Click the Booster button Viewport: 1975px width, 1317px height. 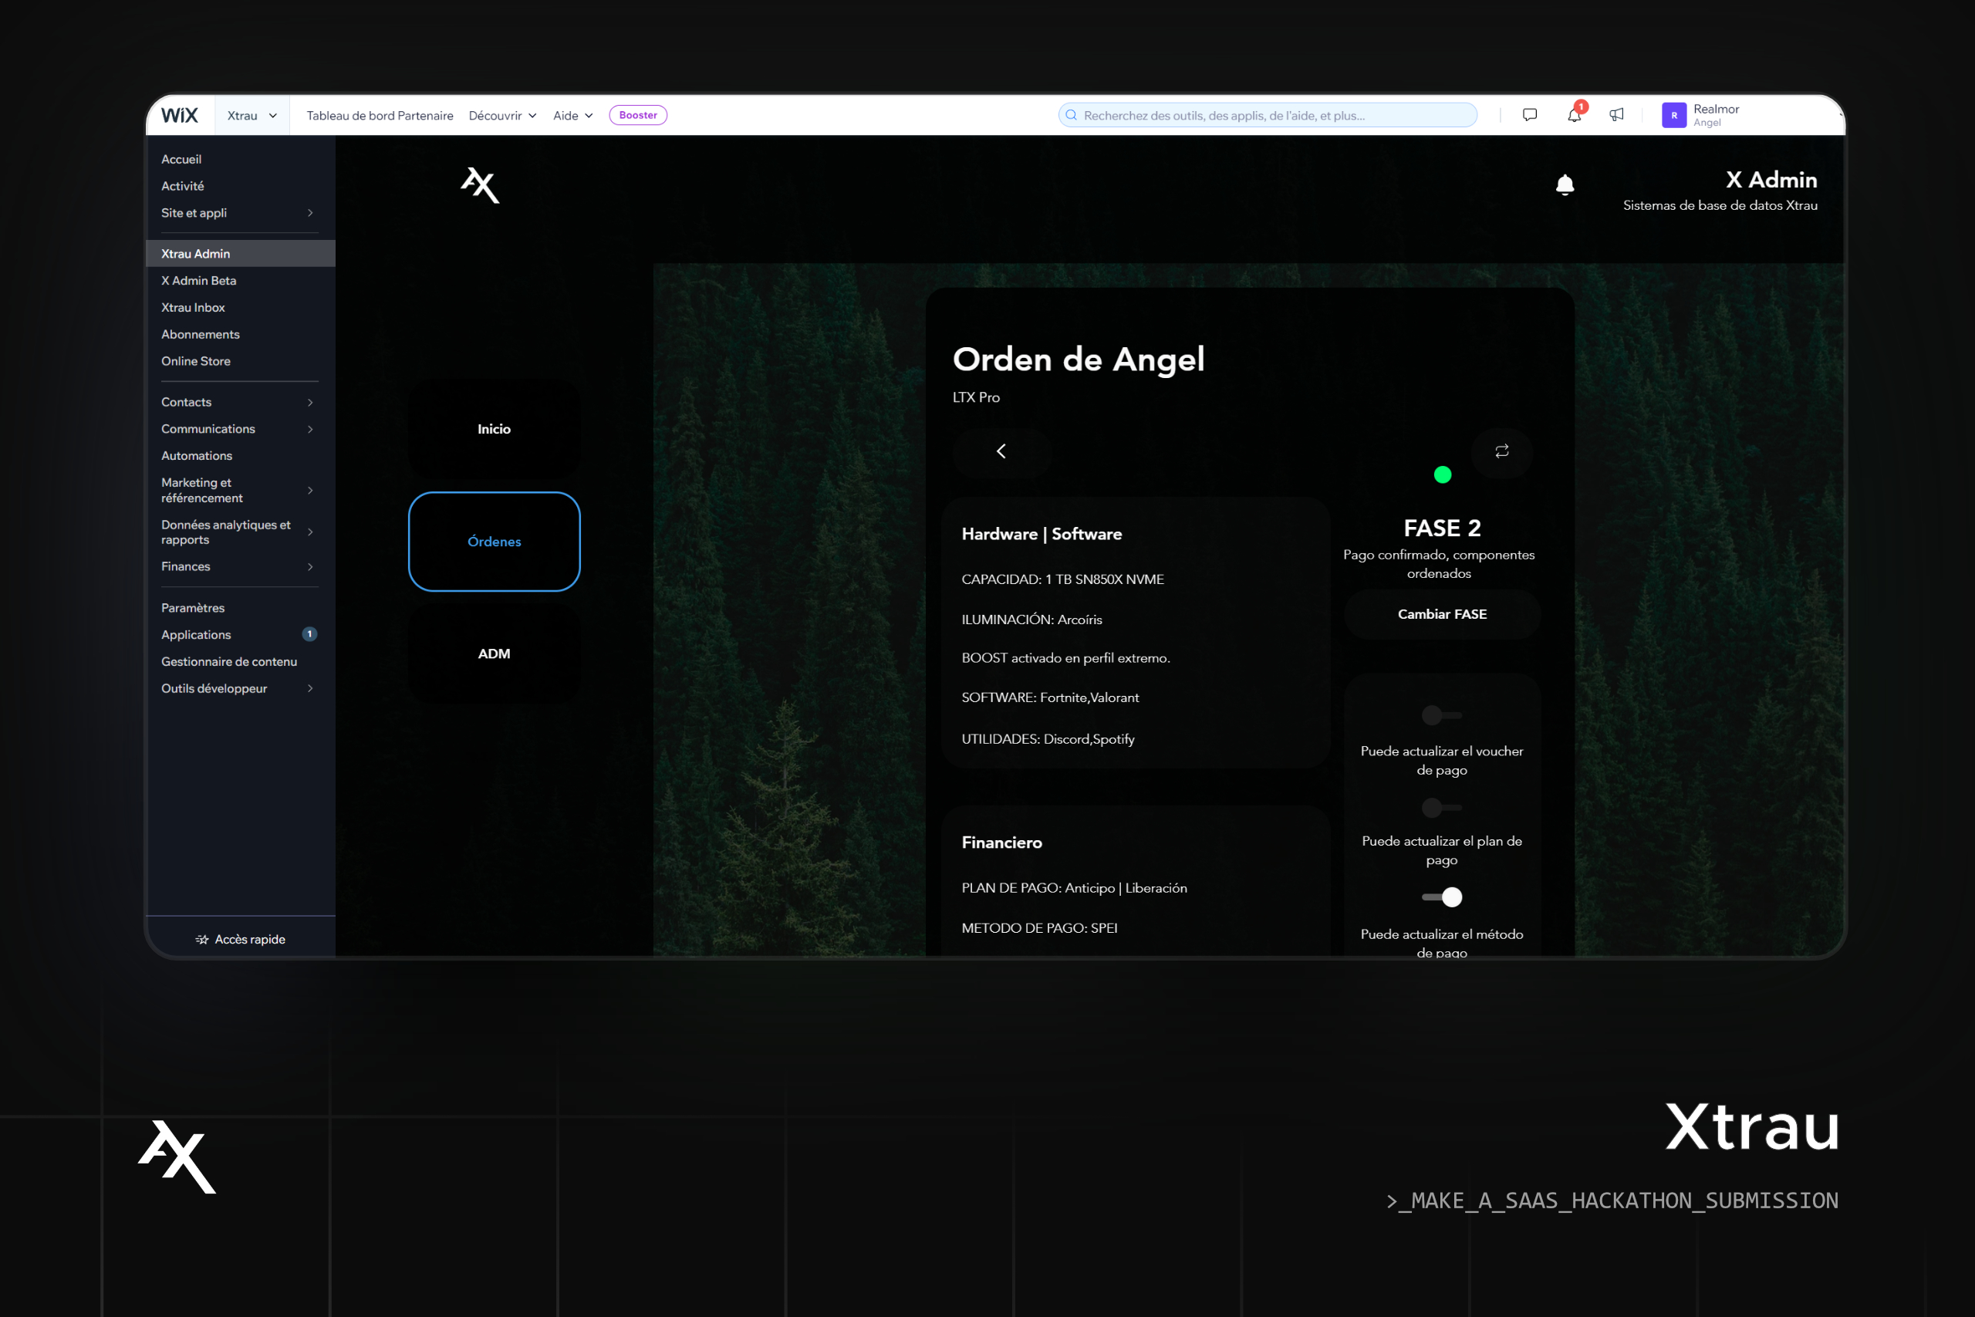coord(637,115)
